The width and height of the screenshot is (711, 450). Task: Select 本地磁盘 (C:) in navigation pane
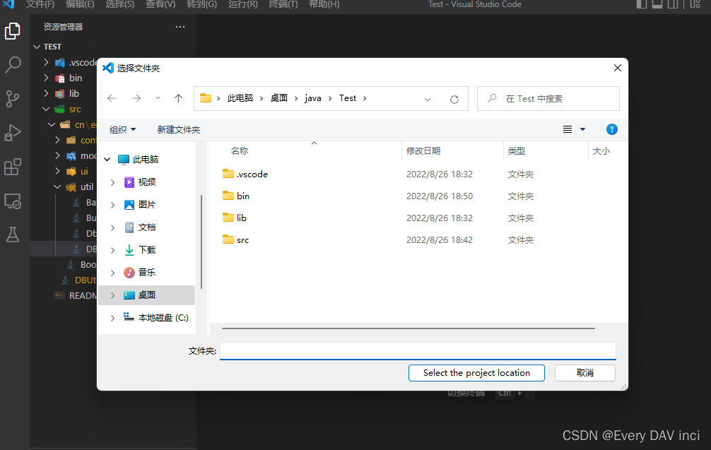point(156,318)
